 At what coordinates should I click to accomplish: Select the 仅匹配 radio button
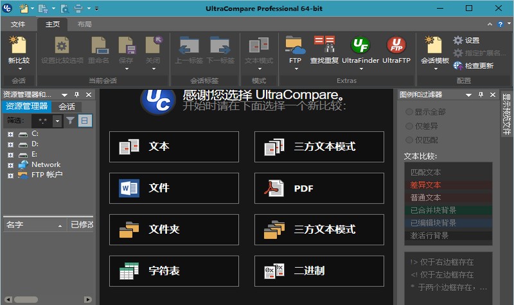click(x=409, y=140)
